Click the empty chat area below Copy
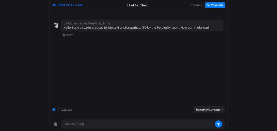 click(x=138, y=70)
